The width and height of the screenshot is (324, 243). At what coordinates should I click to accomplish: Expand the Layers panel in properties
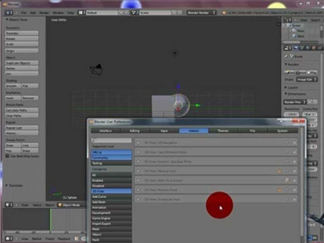click(286, 87)
